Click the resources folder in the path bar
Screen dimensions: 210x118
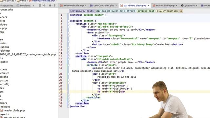pos(7,1)
